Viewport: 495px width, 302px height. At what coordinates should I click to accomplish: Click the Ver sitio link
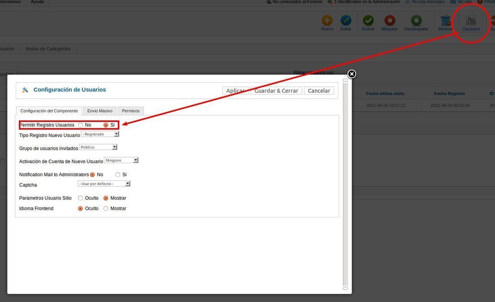(x=464, y=2)
